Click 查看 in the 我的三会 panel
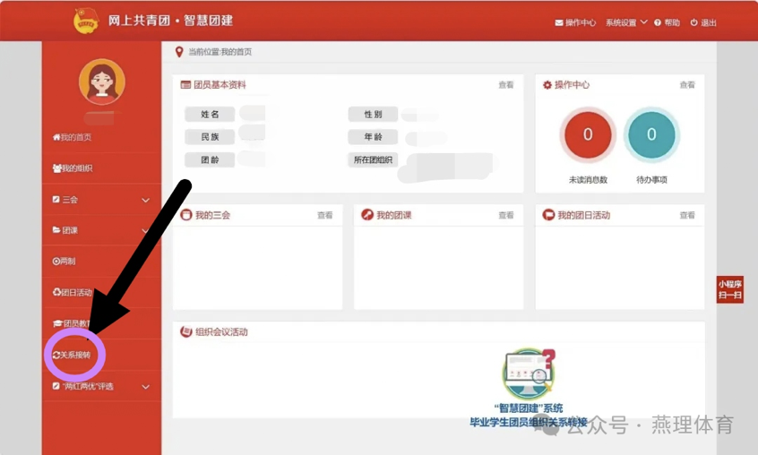 [324, 216]
